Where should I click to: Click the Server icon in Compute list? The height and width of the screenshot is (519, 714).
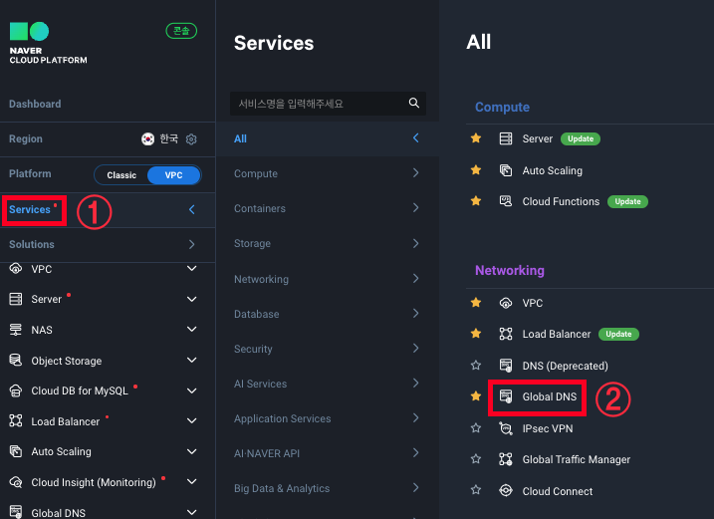[x=506, y=138]
